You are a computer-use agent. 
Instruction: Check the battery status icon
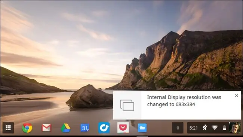(224, 128)
